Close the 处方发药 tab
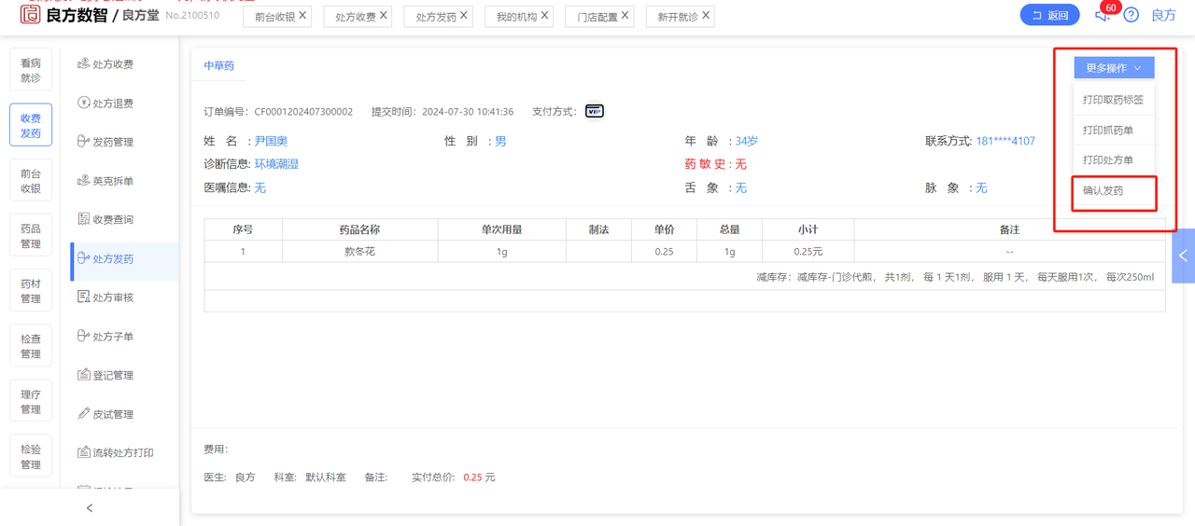 pyautogui.click(x=464, y=16)
